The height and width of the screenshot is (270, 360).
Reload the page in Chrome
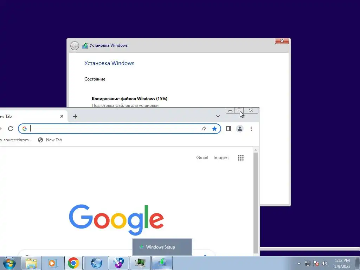pyautogui.click(x=11, y=129)
